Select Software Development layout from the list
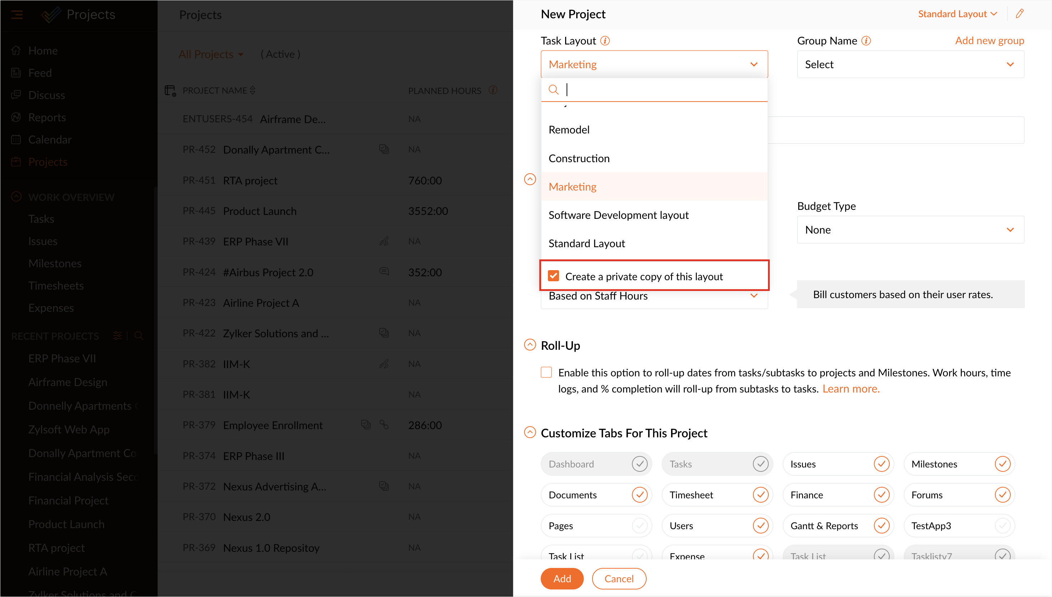 tap(618, 215)
